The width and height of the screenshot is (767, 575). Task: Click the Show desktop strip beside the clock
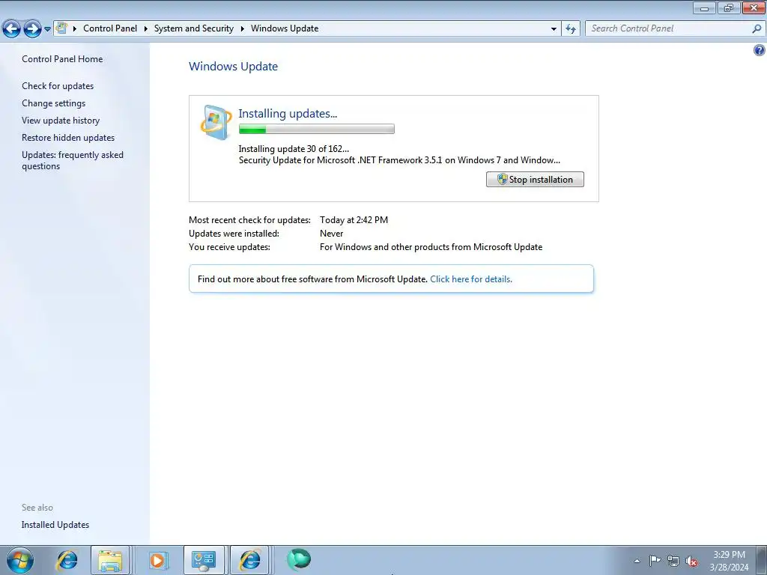(x=762, y=560)
